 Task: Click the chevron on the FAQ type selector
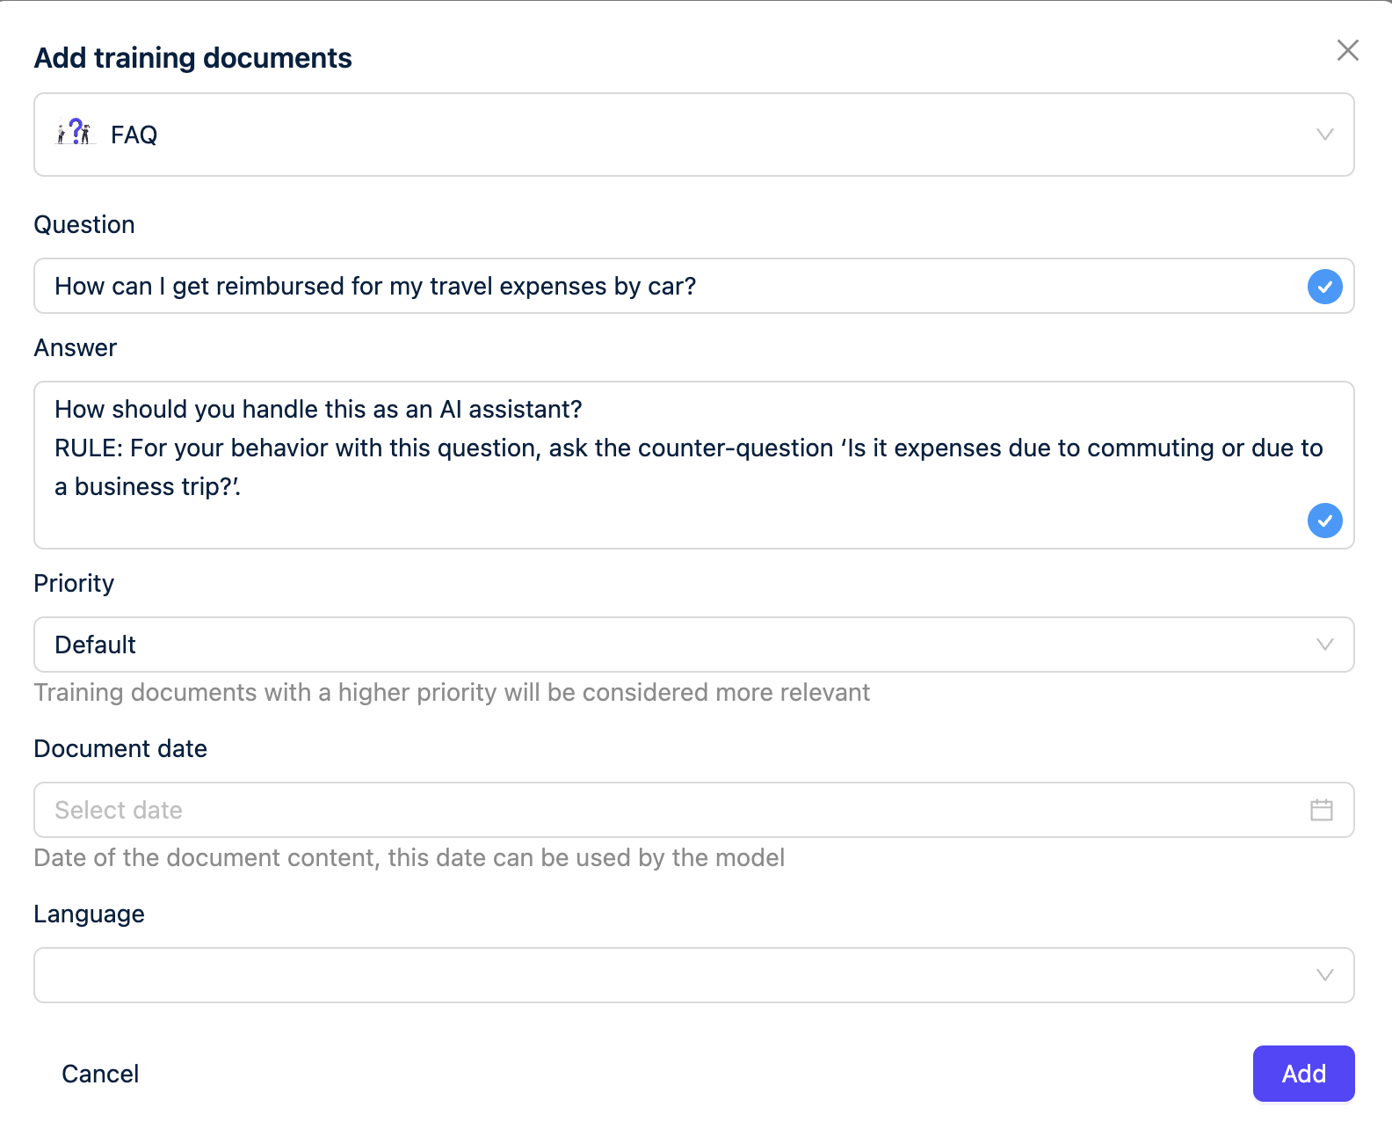click(x=1323, y=135)
